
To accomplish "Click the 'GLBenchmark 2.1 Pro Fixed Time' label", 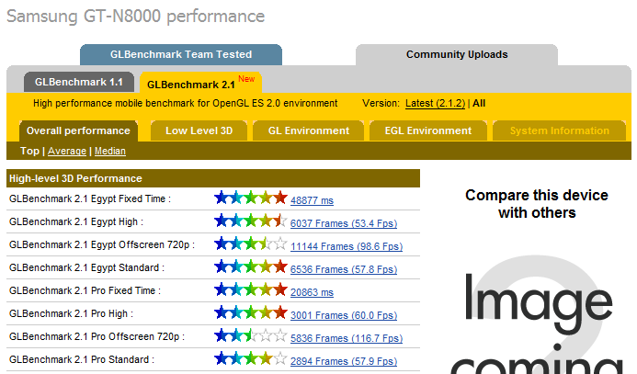I will pos(85,290).
